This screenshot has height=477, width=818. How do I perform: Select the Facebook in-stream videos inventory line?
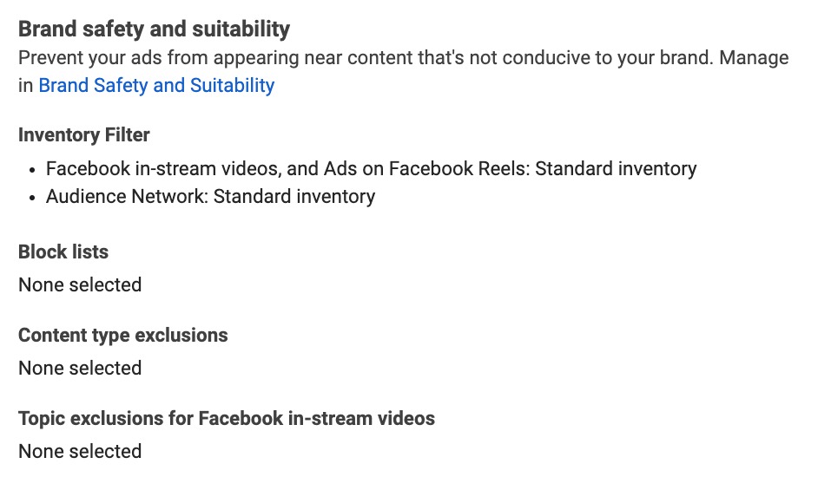(371, 168)
